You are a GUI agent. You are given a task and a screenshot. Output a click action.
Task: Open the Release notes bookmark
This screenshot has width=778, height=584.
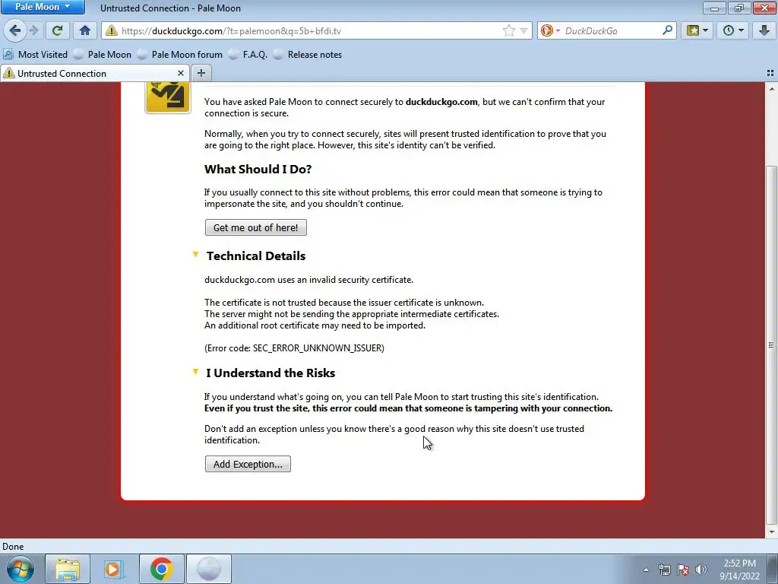tap(308, 55)
